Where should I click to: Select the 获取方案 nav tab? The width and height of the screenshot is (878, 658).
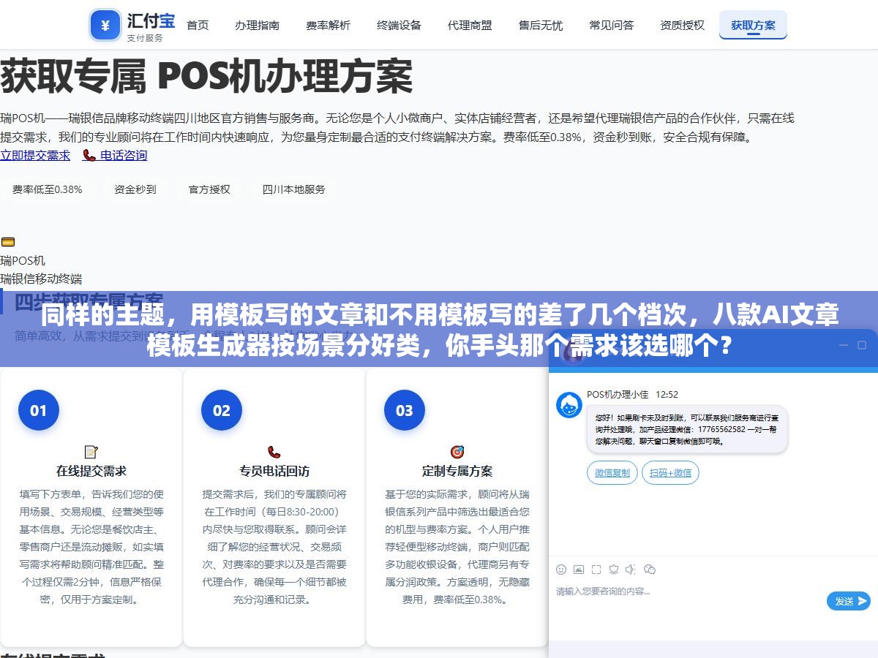coord(753,25)
